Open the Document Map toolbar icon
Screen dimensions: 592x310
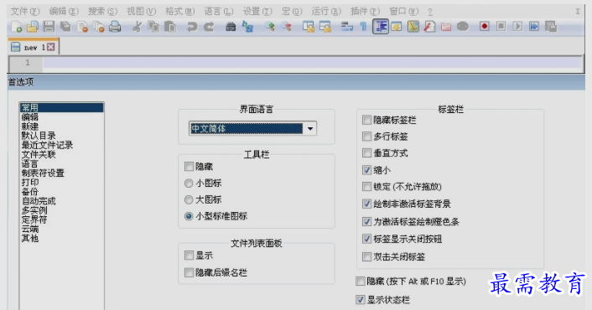(x=413, y=27)
